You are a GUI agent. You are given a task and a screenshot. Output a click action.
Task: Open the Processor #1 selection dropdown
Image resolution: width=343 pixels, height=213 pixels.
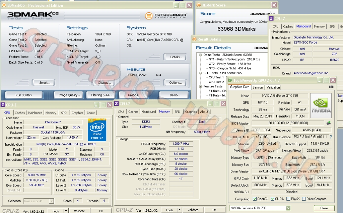(51, 201)
